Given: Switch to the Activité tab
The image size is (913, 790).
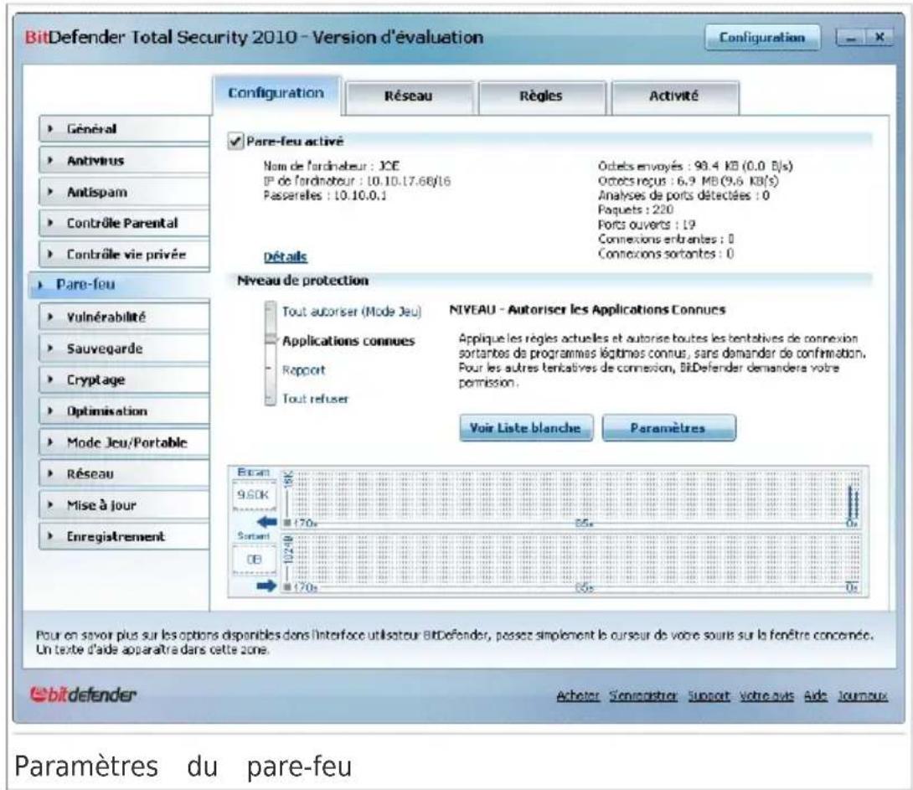Looking at the screenshot, I should 674,96.
